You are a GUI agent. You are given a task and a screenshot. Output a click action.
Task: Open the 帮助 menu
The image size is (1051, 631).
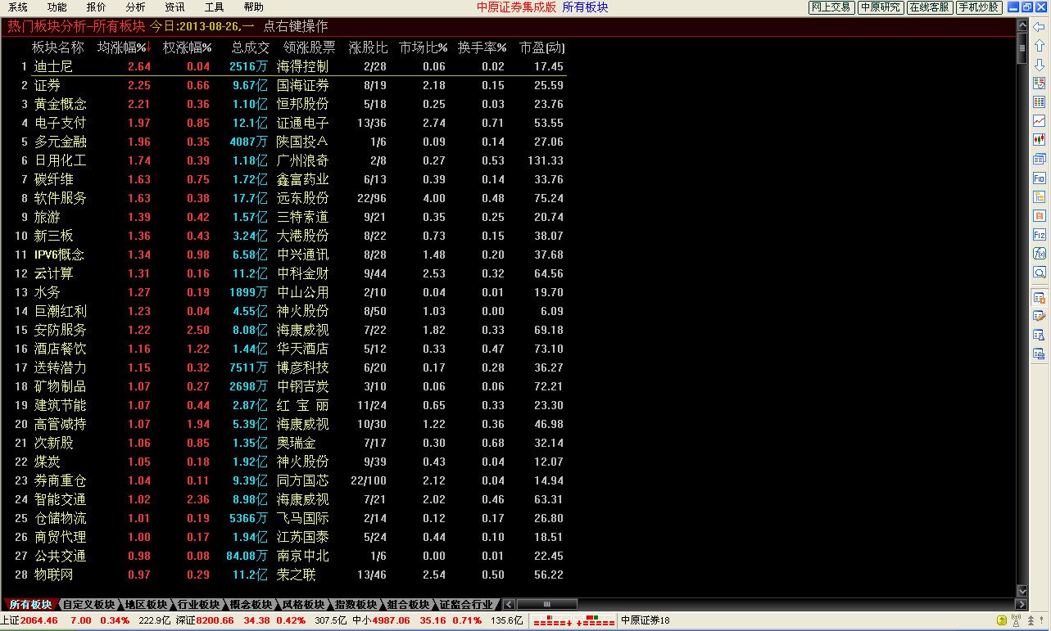253,7
